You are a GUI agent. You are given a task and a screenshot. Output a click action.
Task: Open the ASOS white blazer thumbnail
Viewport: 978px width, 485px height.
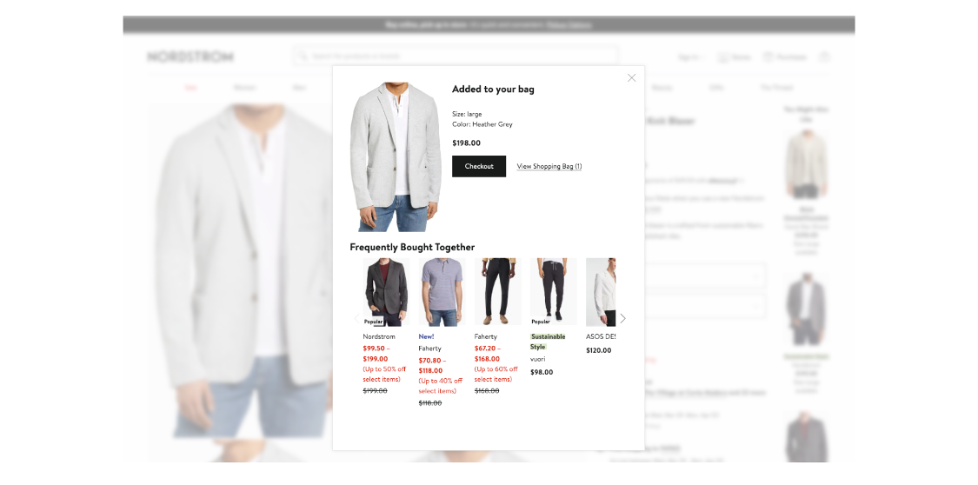tap(601, 292)
